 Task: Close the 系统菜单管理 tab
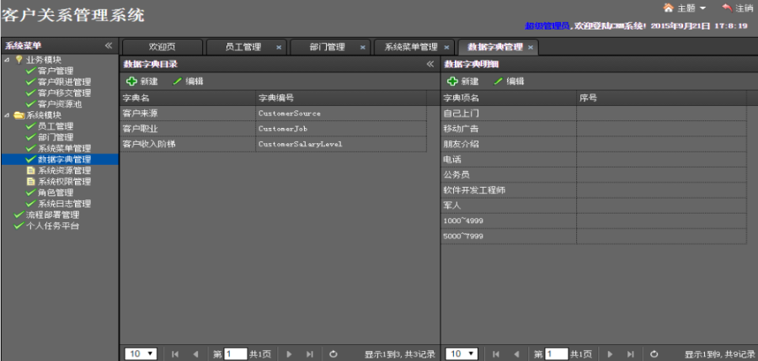coord(446,47)
